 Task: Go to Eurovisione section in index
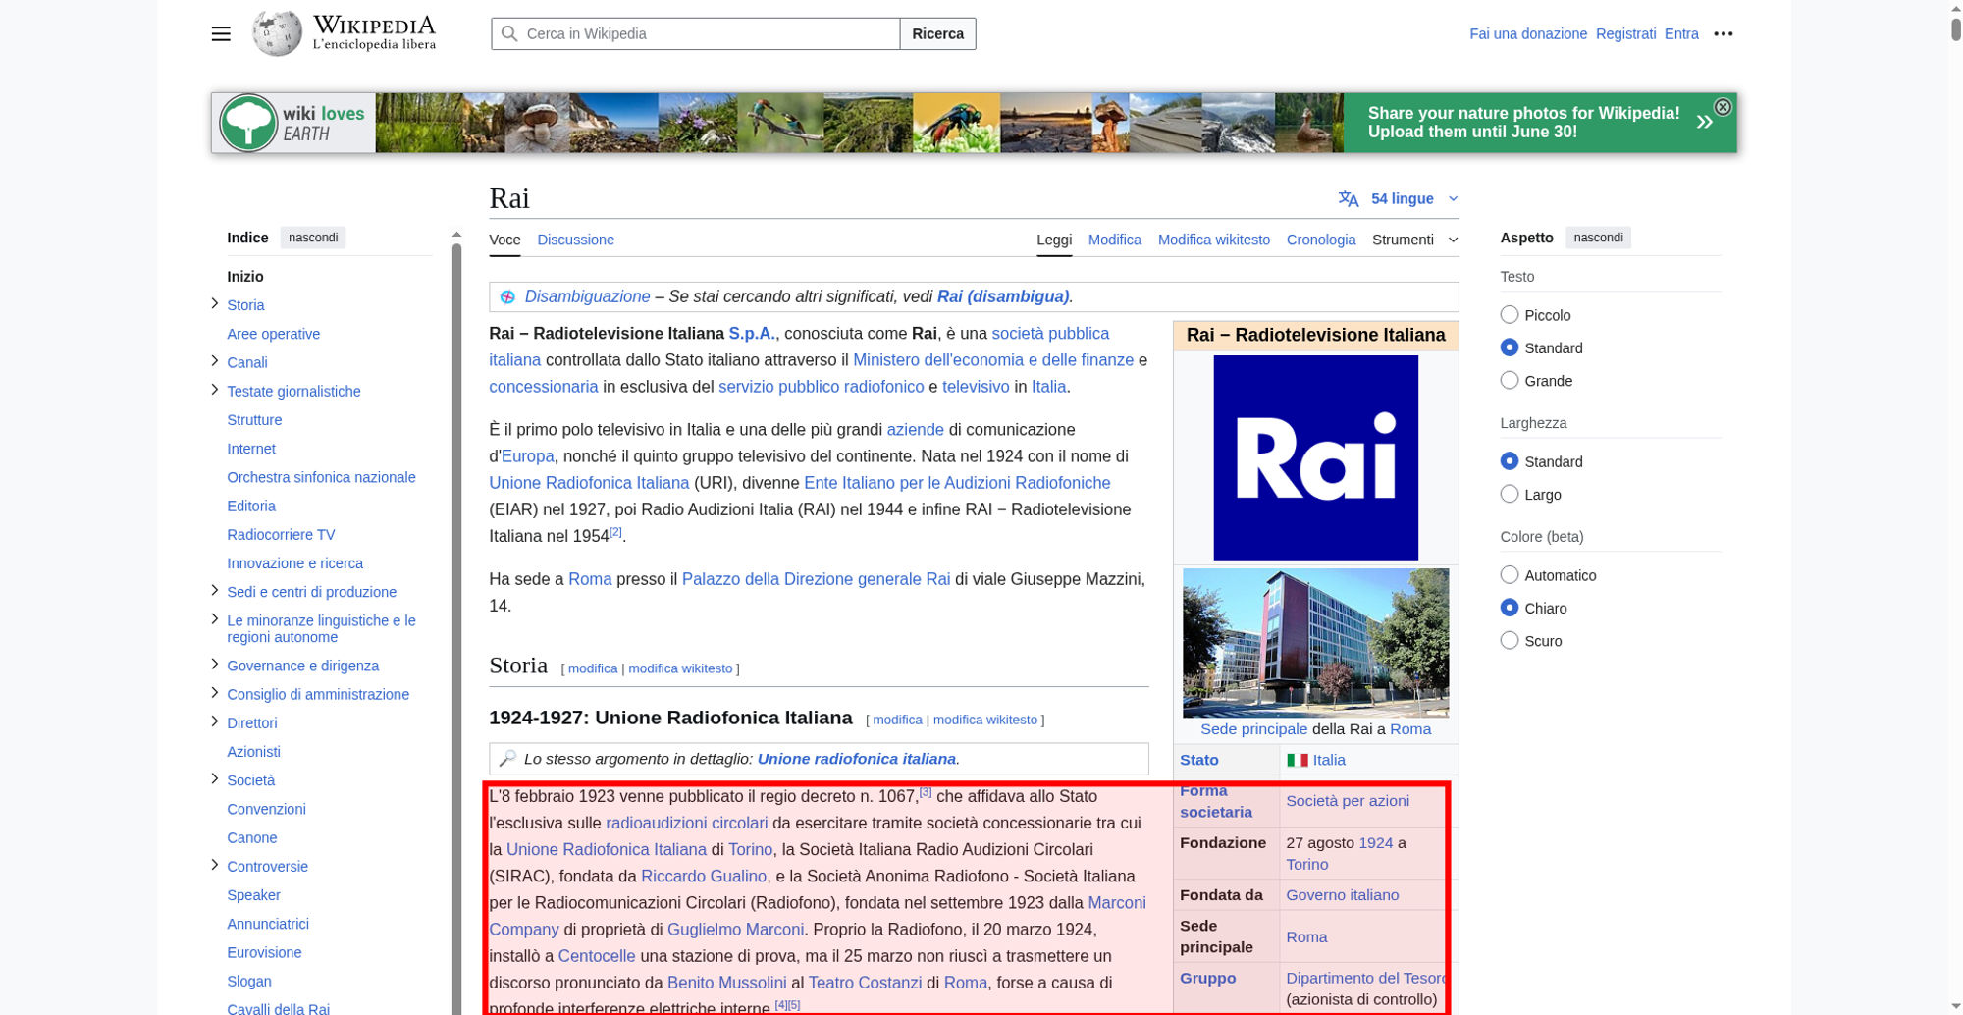(264, 952)
